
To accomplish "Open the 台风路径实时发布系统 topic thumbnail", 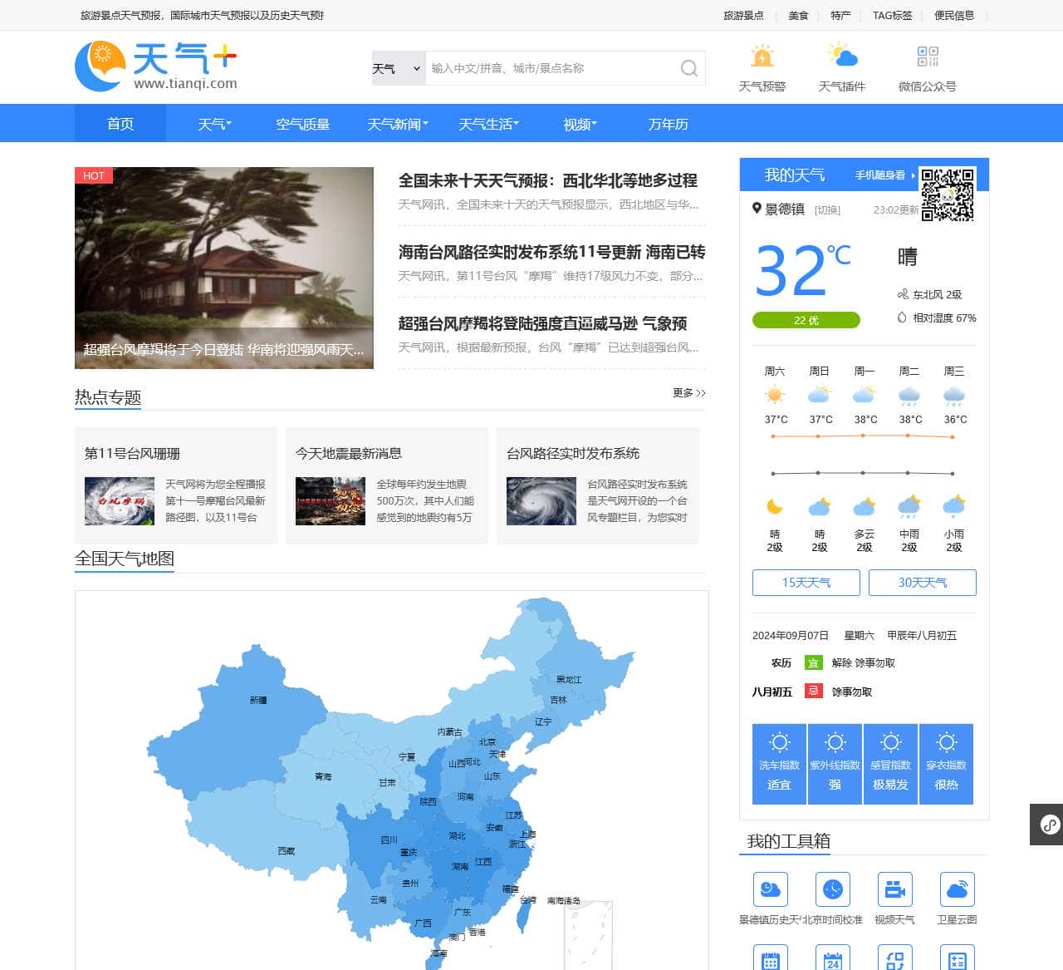I will pos(541,501).
